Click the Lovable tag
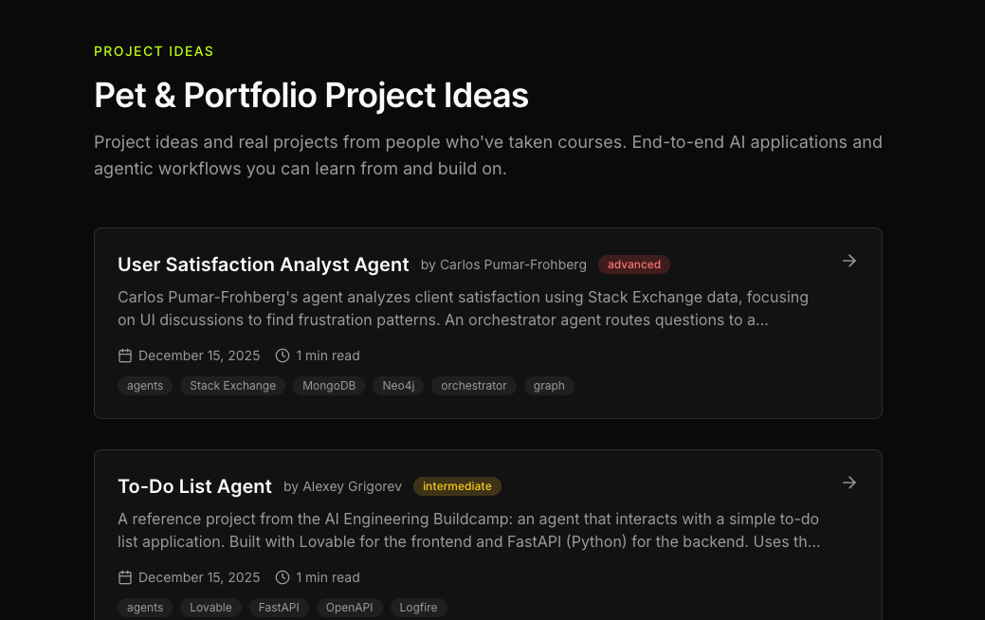This screenshot has height=620, width=985. tap(210, 608)
